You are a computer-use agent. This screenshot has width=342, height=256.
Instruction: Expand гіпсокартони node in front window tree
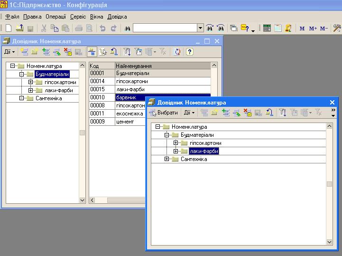(x=176, y=143)
